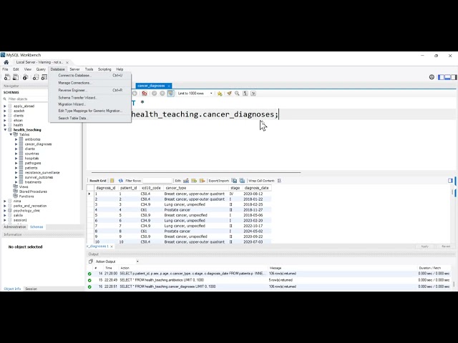Open the Limit to 1000 rows dropdown
This screenshot has width=458, height=343.
(x=195, y=94)
